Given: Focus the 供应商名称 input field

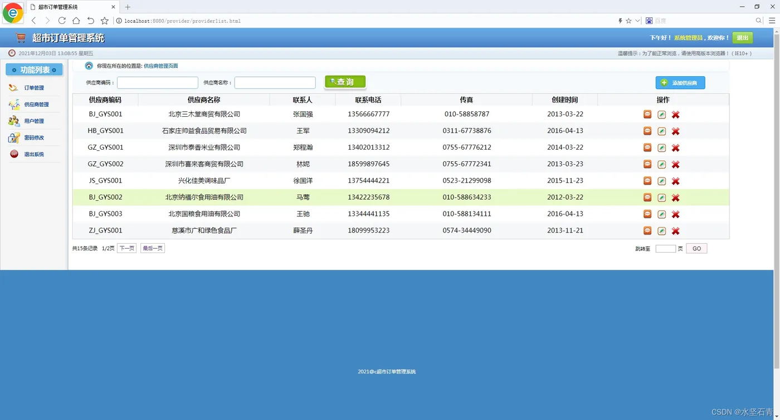Looking at the screenshot, I should 275,83.
